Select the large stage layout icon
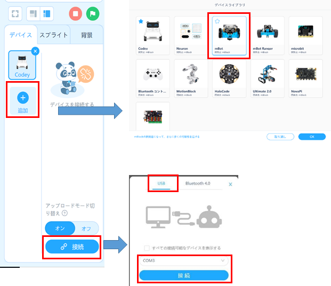The width and height of the screenshot is (331, 286). tap(47, 14)
